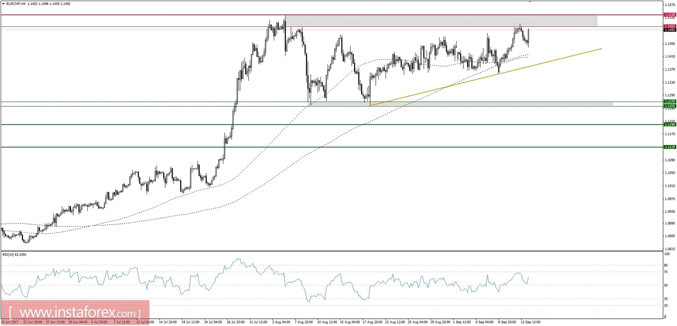Select the green 1.1198 price label

(670, 124)
